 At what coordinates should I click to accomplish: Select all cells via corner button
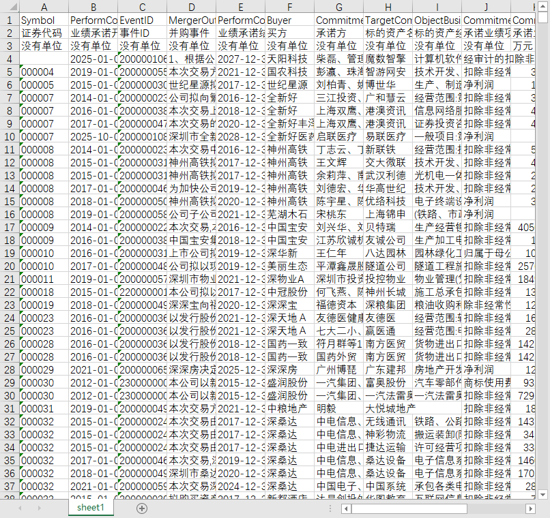click(x=10, y=6)
